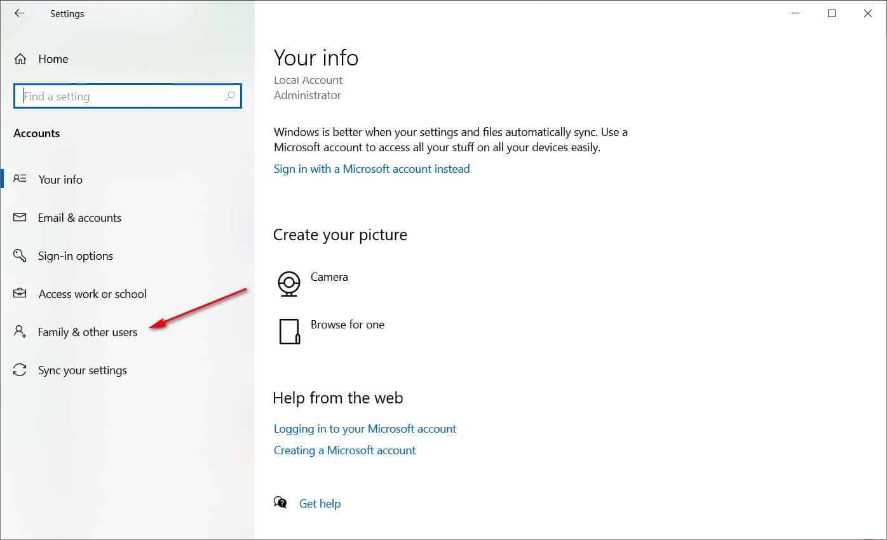887x540 pixels.
Task: Click the Sync your settings arrows icon
Action: (x=20, y=370)
